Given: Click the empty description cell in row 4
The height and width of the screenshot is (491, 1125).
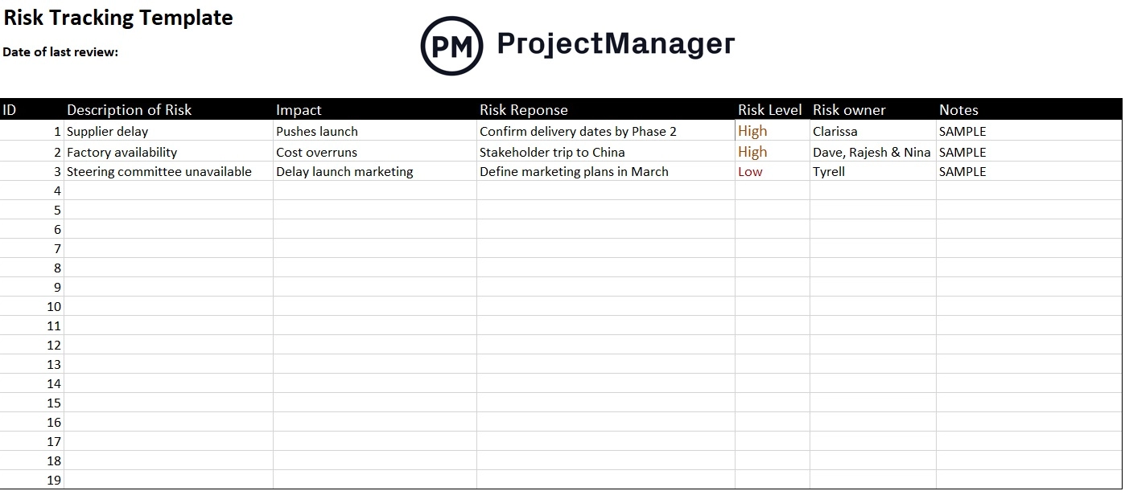Looking at the screenshot, I should (x=168, y=190).
